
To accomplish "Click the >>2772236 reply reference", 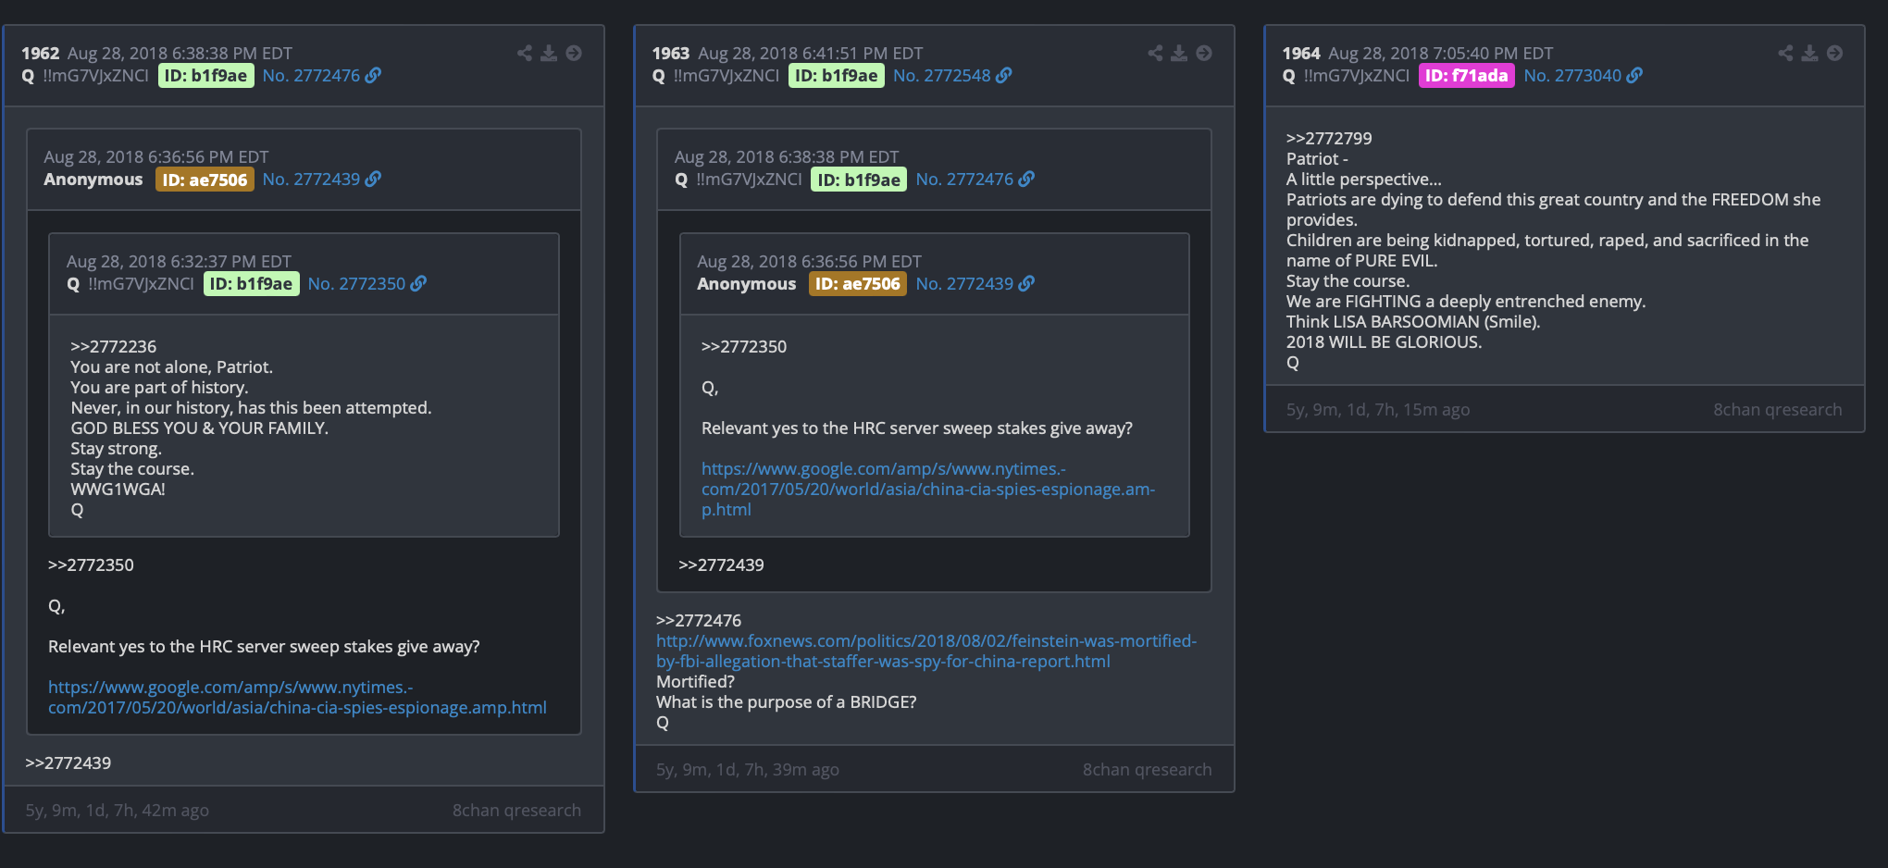I will click(114, 346).
